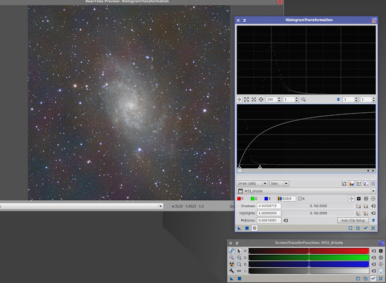Click the wrench icon in ScreenTransferFunction
This screenshot has width=386, height=283.
(231, 272)
